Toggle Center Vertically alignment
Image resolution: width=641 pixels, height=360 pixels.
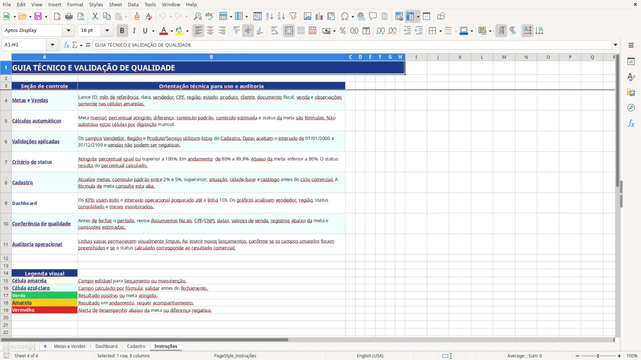(248, 31)
